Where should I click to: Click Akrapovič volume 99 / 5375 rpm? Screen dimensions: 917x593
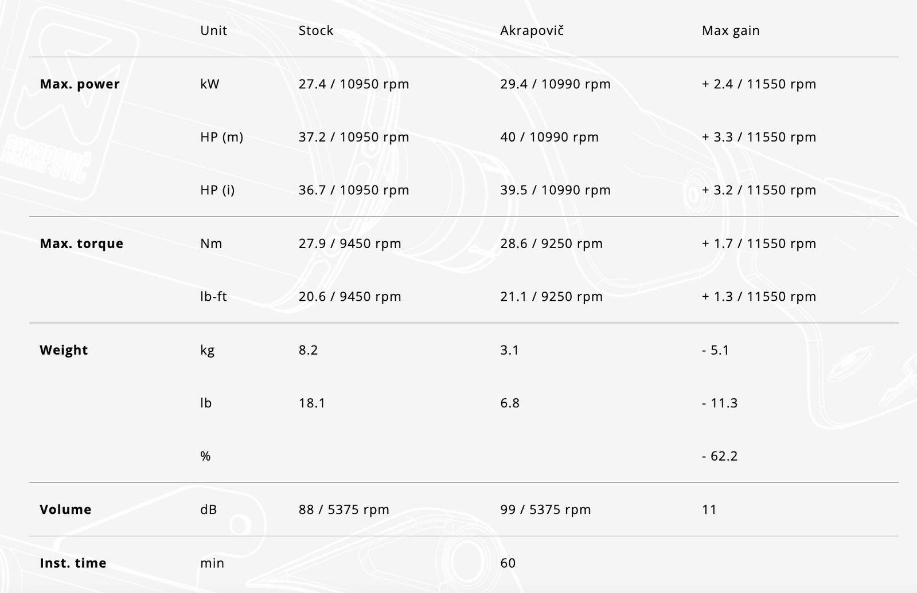click(545, 509)
